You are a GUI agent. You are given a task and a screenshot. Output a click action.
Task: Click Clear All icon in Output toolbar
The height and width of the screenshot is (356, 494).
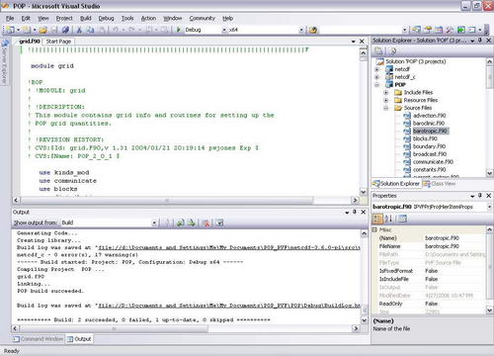pos(206,223)
